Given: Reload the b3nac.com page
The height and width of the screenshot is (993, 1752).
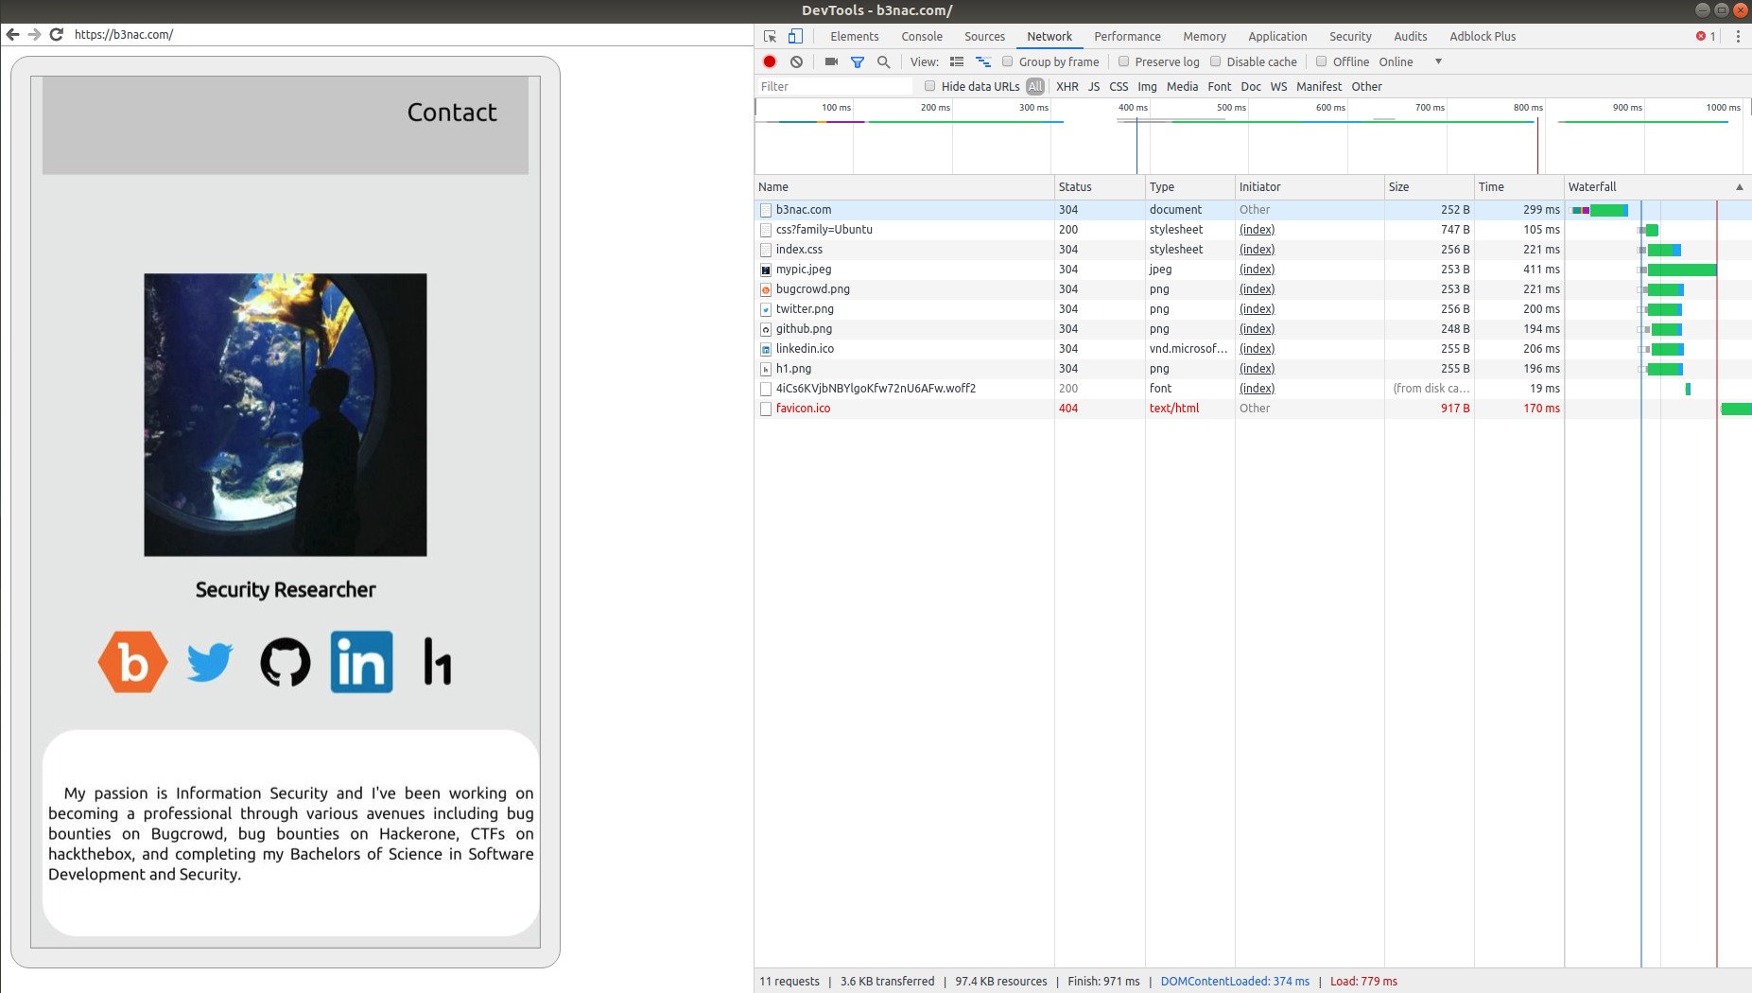Looking at the screenshot, I should coord(57,34).
